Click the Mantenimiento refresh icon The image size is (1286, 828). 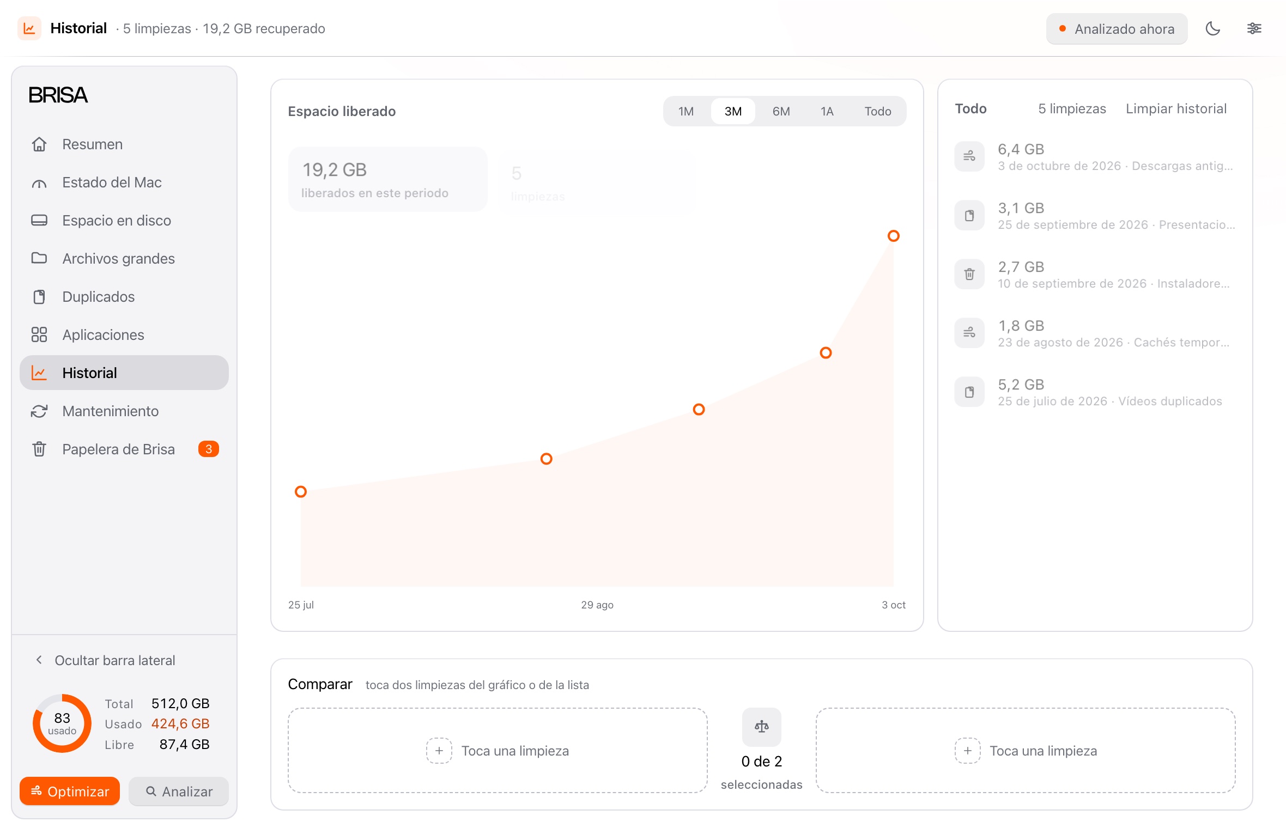pos(39,411)
